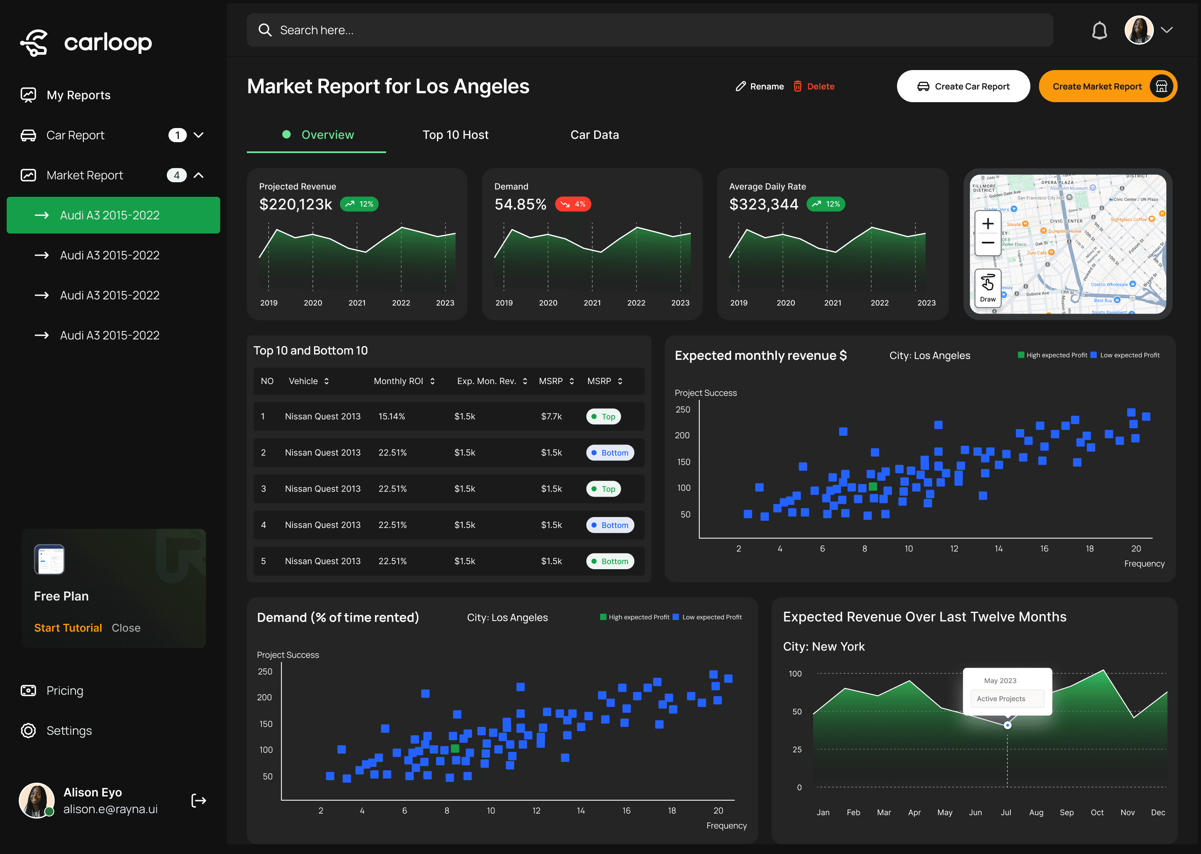Image resolution: width=1201 pixels, height=854 pixels.
Task: Collapse the Market Report section chevron
Action: tap(198, 175)
